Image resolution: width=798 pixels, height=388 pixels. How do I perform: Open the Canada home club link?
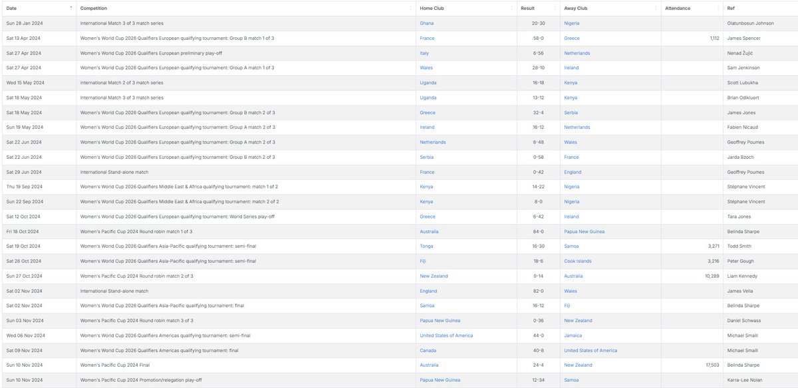(428, 350)
